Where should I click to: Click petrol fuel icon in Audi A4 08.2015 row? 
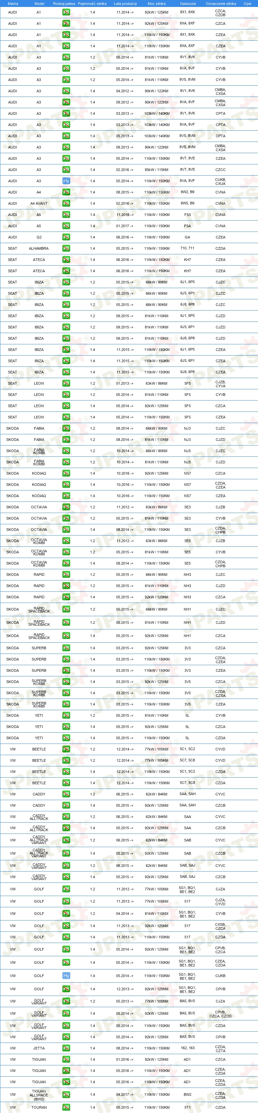click(x=66, y=192)
